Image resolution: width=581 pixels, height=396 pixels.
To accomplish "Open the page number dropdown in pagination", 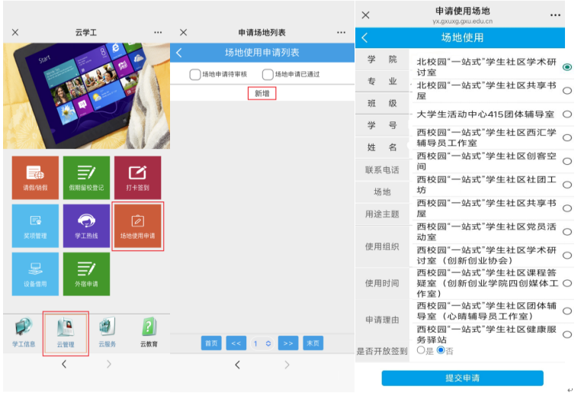I will 262,343.
